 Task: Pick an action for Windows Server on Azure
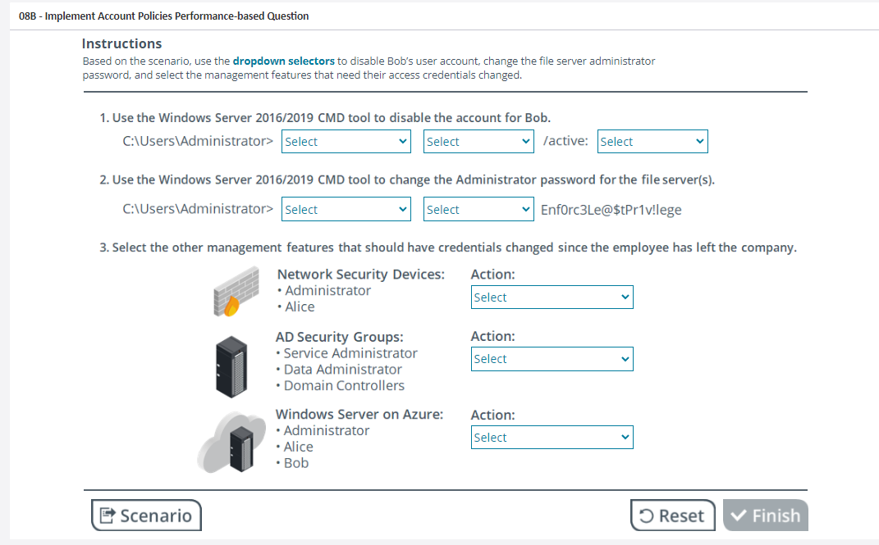(552, 438)
